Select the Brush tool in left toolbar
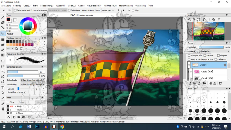Image resolution: width=231 pixels, height=130 pixels. click(x=3, y=17)
